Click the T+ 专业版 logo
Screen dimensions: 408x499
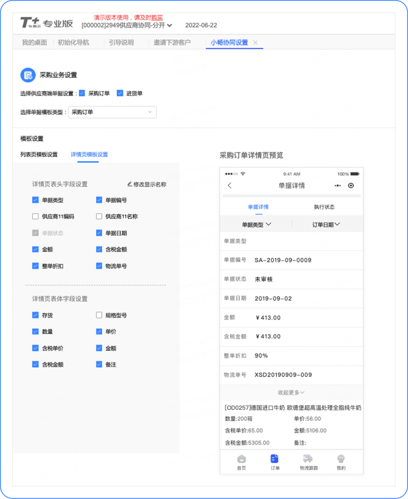46,23
